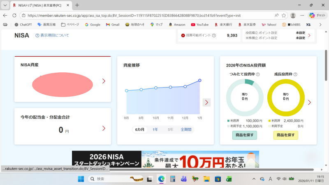
Task: Switch chart period to 全期間
Action: coord(186,129)
